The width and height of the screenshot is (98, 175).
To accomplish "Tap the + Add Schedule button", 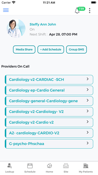I will pos(51,50).
